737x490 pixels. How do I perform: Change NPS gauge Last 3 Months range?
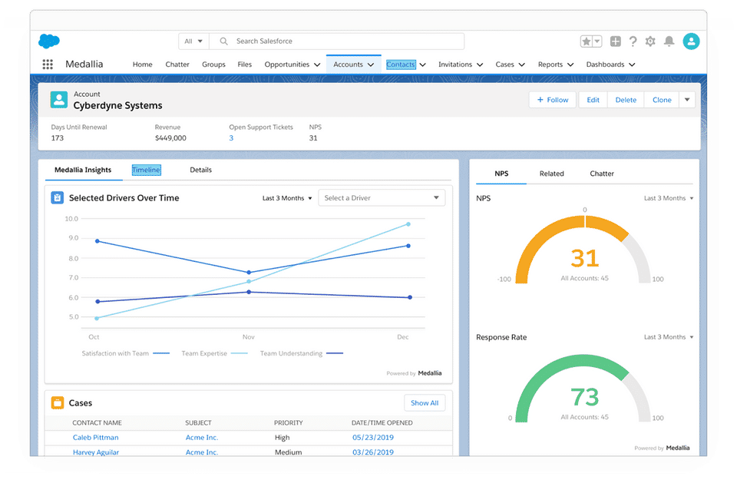click(669, 198)
